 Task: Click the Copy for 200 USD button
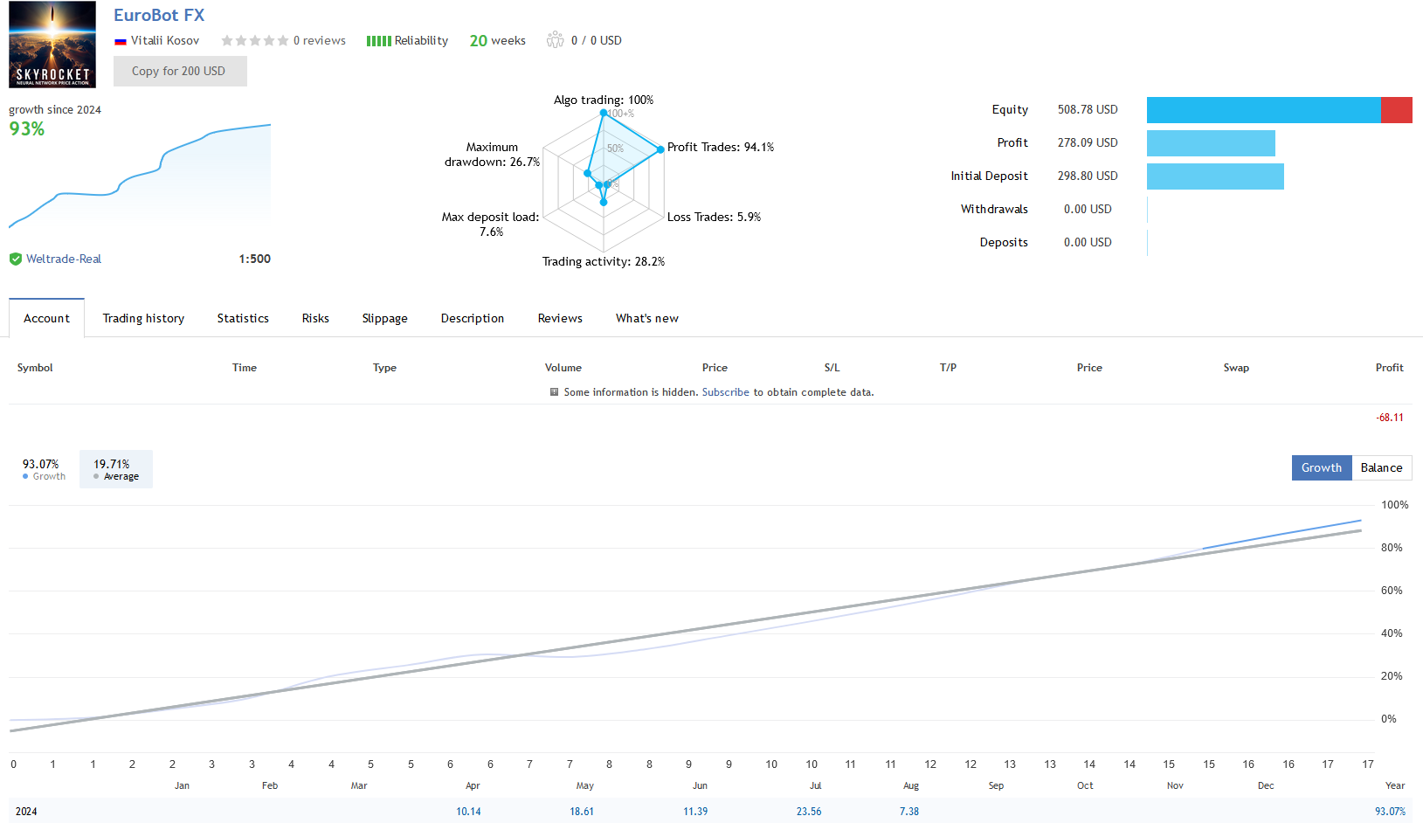(x=180, y=71)
